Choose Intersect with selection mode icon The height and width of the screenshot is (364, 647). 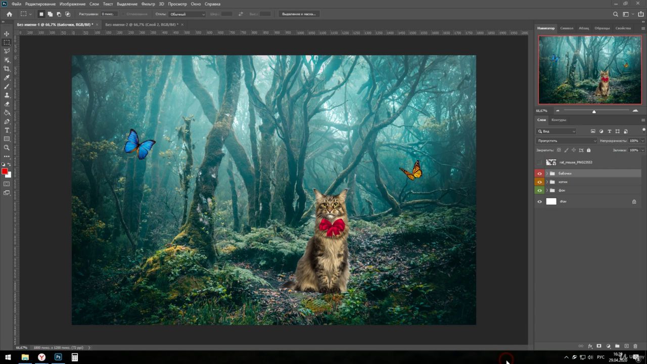pyautogui.click(x=67, y=14)
